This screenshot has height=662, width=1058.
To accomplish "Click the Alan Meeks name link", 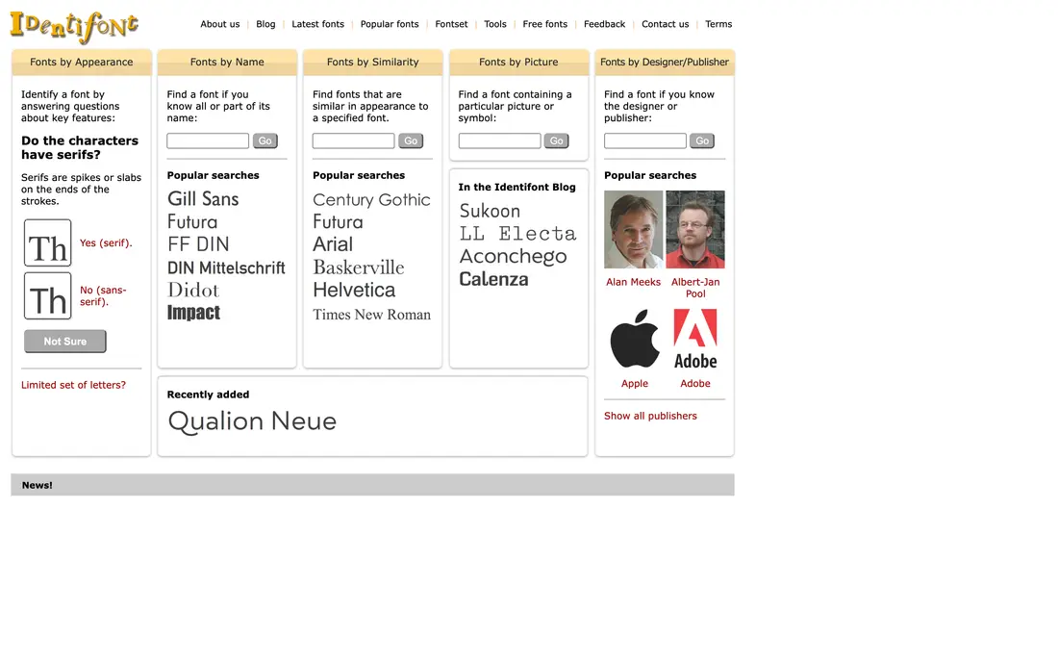I will [x=633, y=282].
